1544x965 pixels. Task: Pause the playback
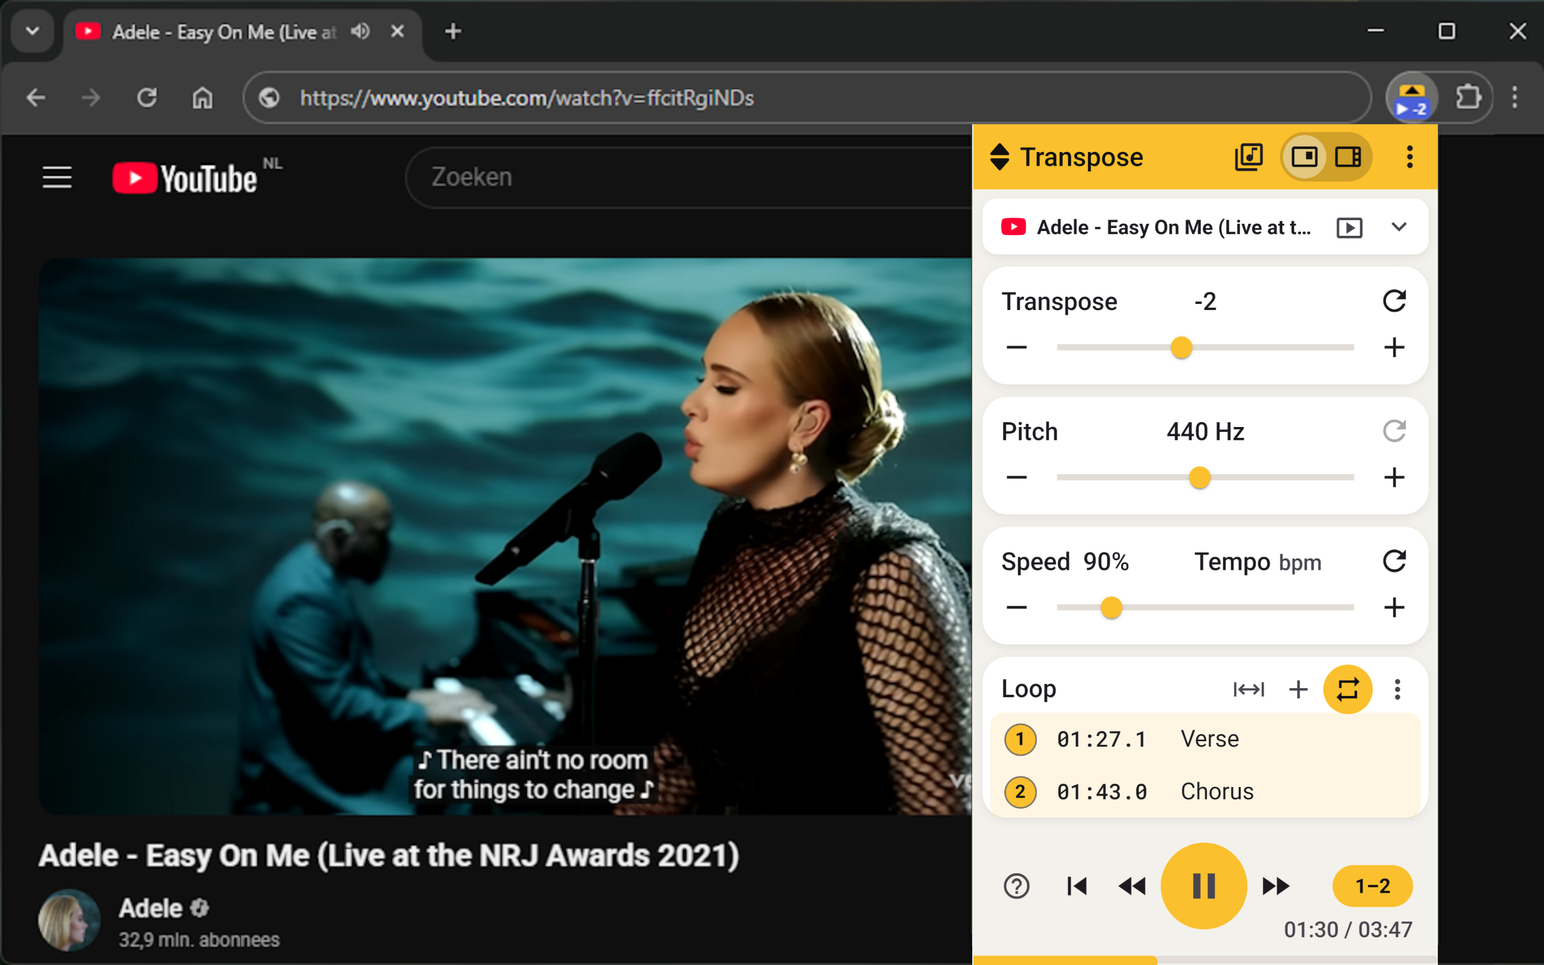(1203, 886)
